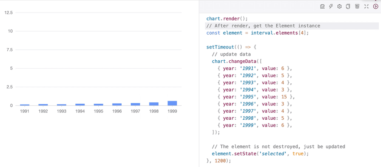Click code line with year '1996' value 3

coord(255,104)
